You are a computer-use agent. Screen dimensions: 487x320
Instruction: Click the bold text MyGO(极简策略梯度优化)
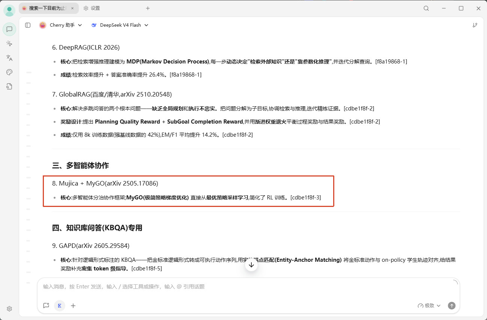pos(158,198)
